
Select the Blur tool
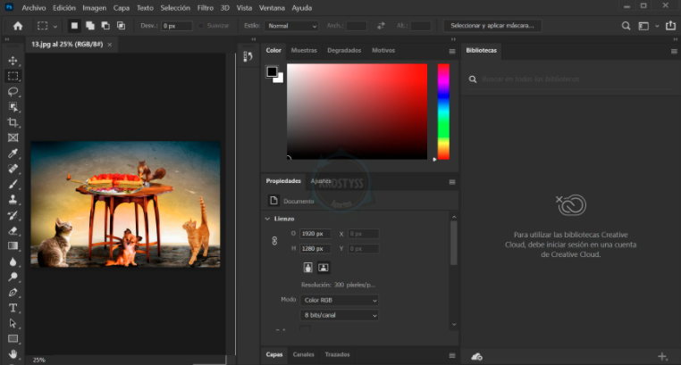(13, 261)
